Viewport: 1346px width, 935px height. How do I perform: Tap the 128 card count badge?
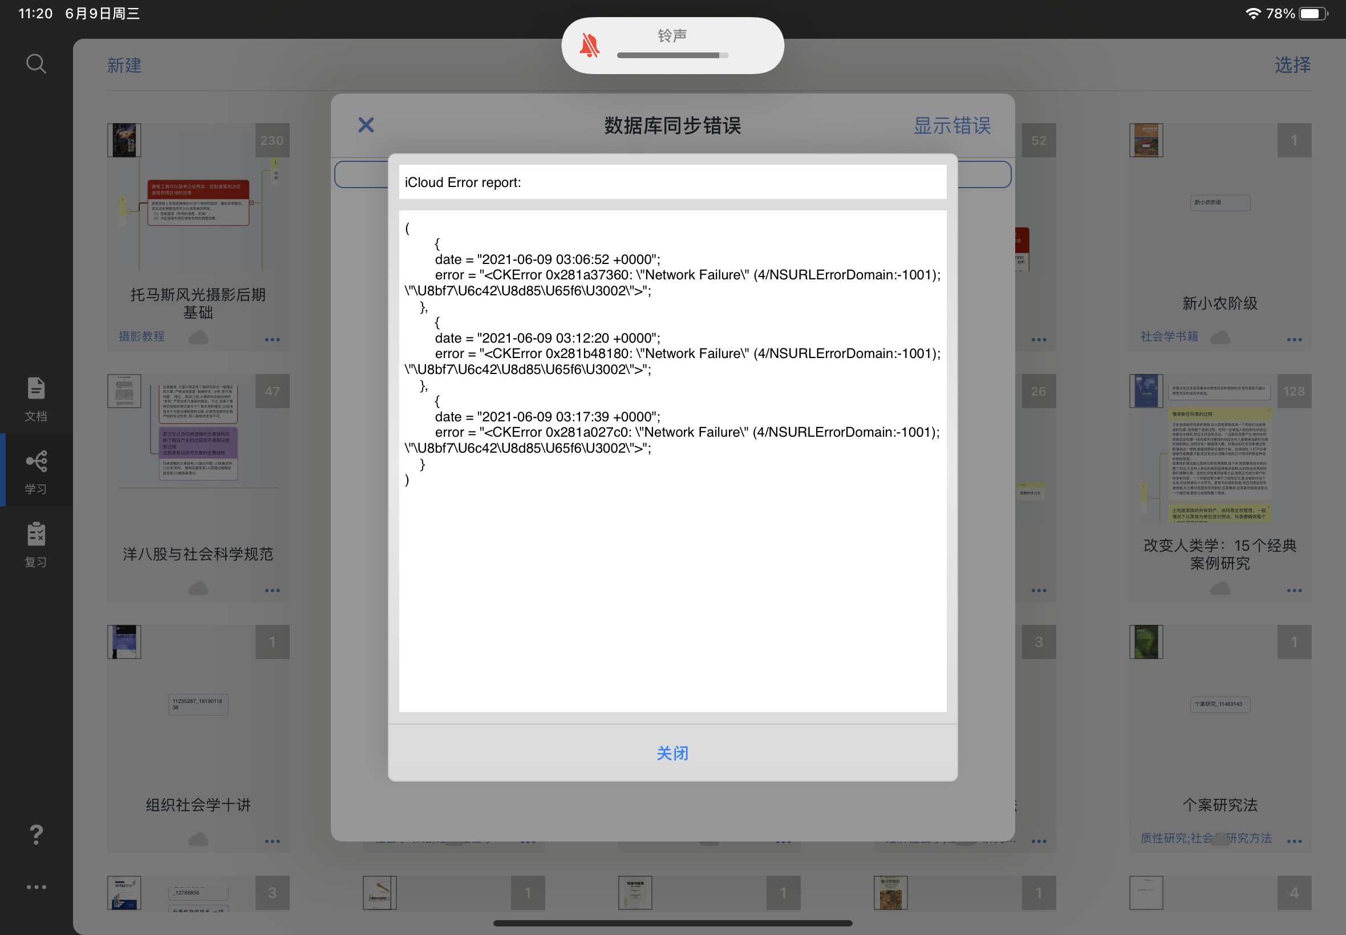(x=1294, y=391)
